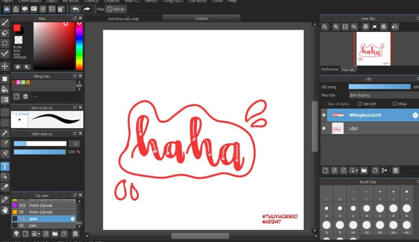Select the Eyedropper tool

(x=5, y=200)
